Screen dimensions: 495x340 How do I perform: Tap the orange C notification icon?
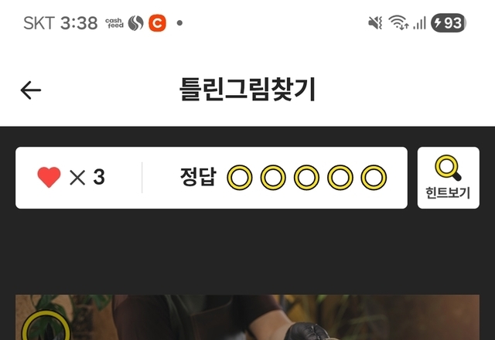pos(157,23)
